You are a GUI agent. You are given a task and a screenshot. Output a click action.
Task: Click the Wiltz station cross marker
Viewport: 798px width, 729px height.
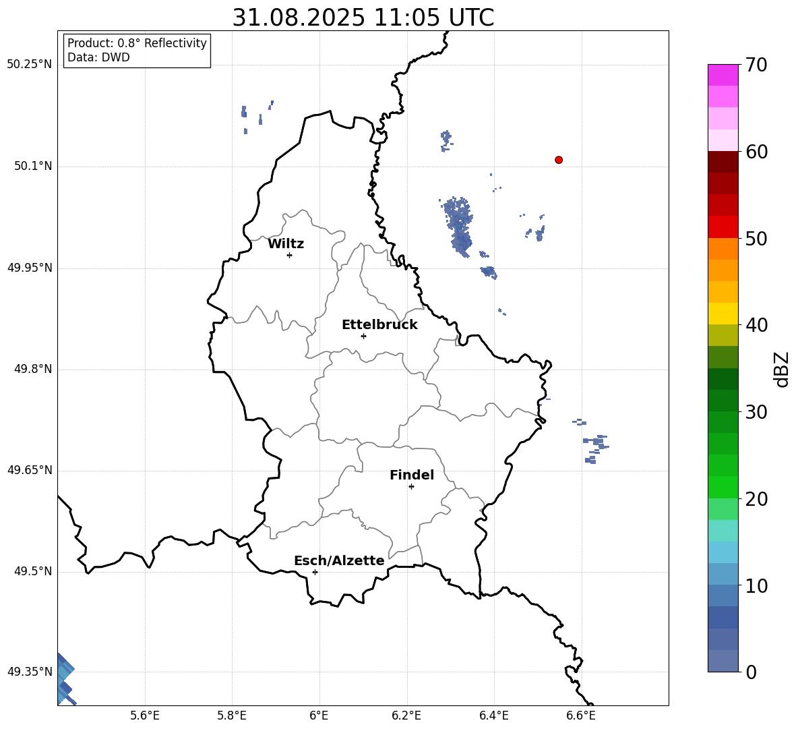click(290, 255)
